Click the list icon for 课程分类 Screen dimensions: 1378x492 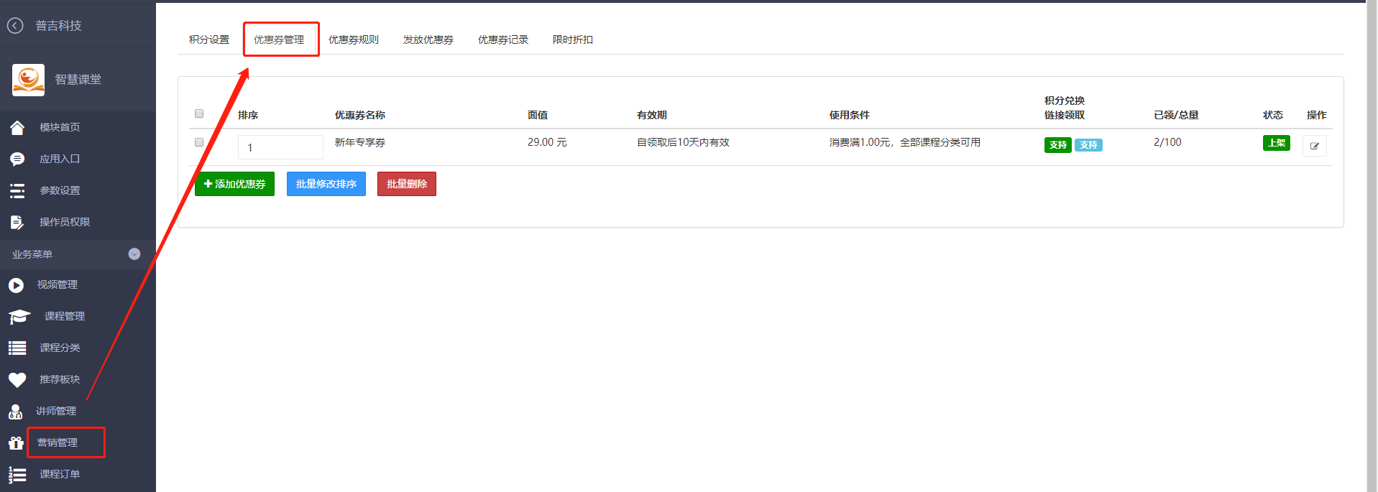point(17,348)
